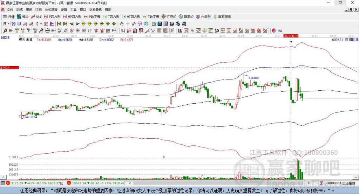Viewport: 359px width, 194px height.
Task: Open 赢家服务 with the dollar icon
Action: pyautogui.click(x=222, y=17)
